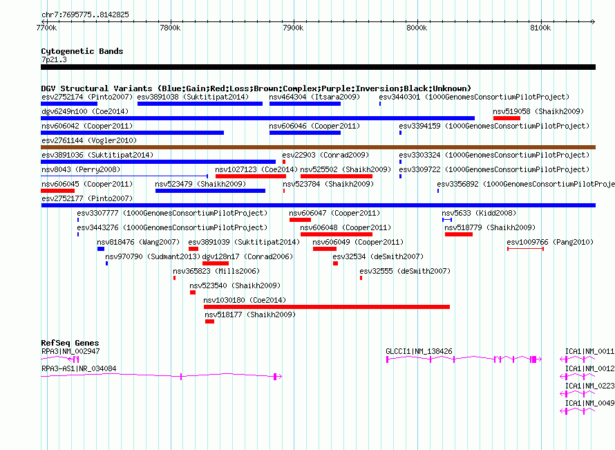This screenshot has width=615, height=450.
Task: Click the esv22903 (Conrad2009) label
Action: tap(325, 155)
